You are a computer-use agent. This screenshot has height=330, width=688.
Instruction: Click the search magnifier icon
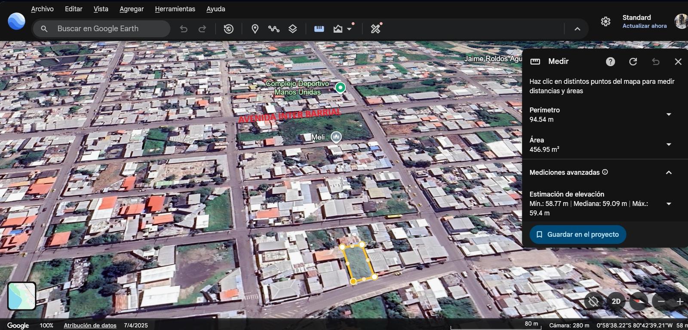pos(44,29)
